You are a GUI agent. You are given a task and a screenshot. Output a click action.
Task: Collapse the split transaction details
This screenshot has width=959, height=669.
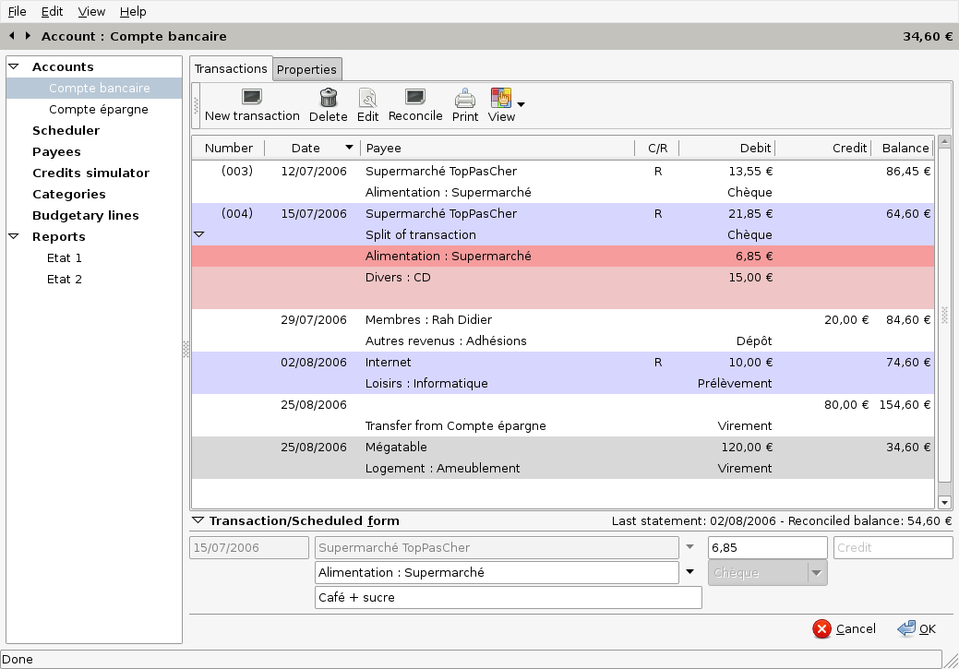(x=199, y=234)
